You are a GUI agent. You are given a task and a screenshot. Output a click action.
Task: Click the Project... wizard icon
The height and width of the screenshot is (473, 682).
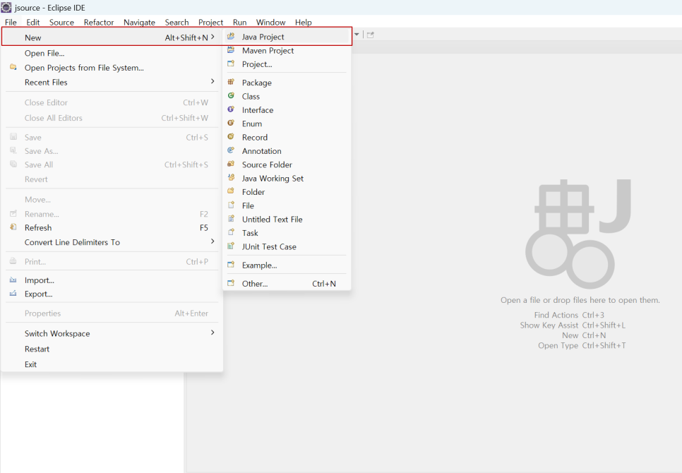pyautogui.click(x=231, y=64)
